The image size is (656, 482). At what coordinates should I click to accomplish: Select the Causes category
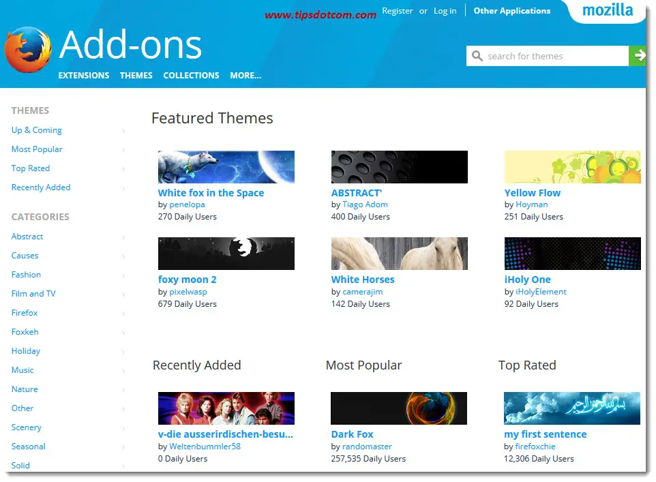[25, 256]
